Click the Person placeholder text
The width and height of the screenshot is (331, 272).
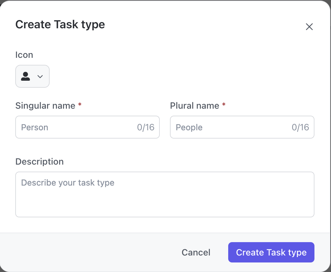34,127
